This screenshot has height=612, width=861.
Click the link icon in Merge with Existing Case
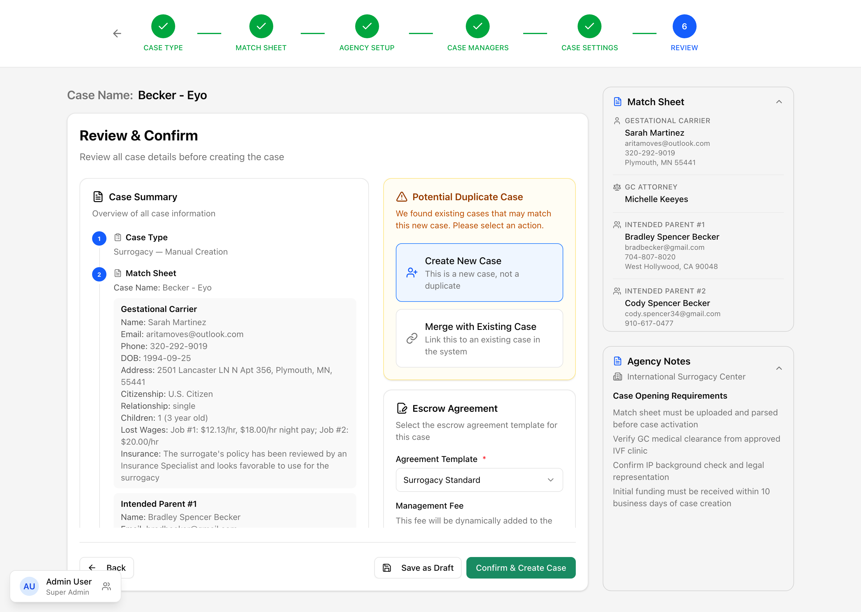[x=412, y=338]
